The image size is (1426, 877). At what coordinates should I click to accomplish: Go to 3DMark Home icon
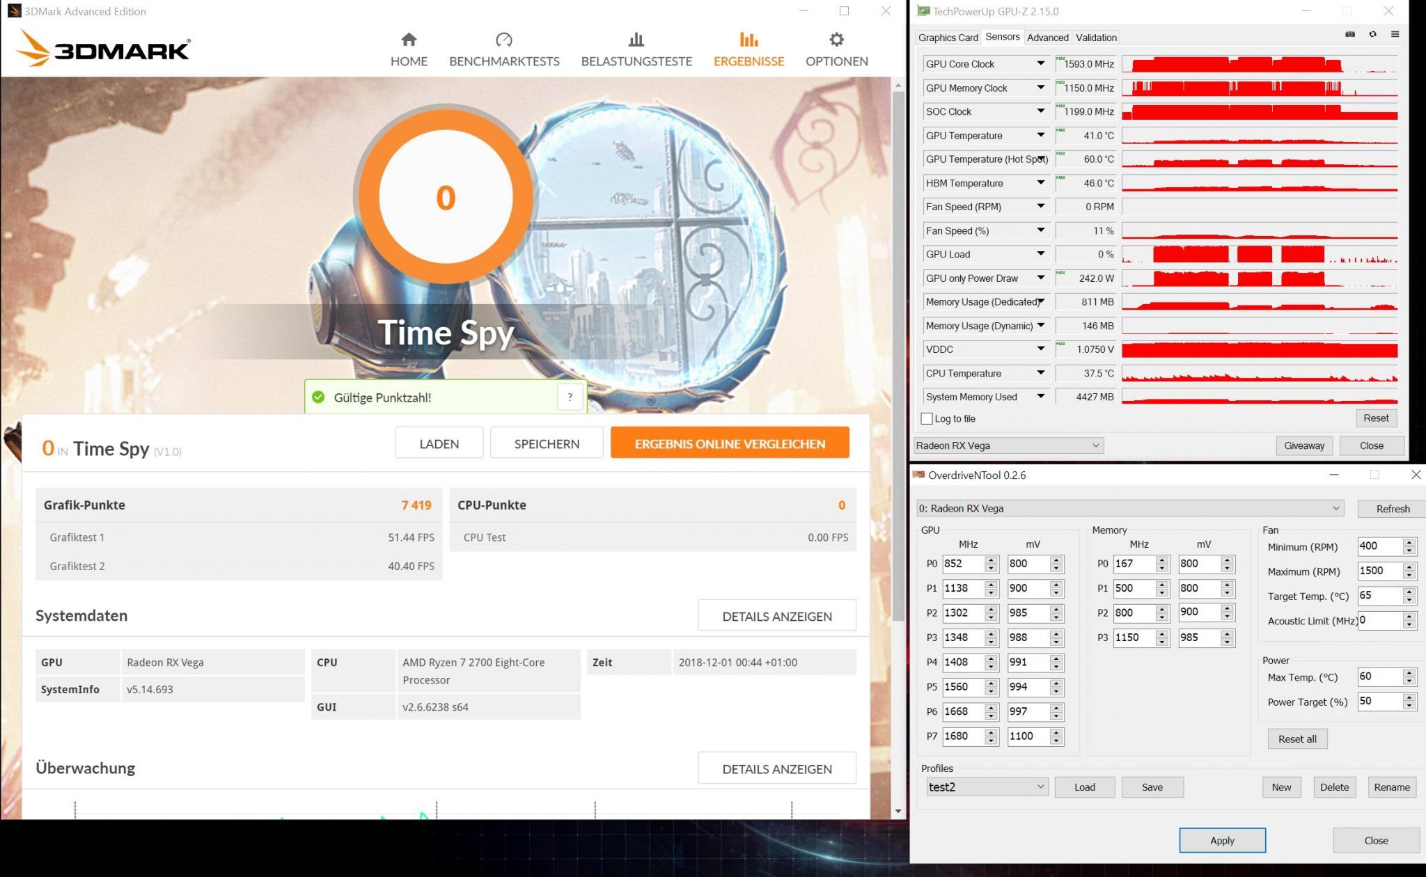click(x=409, y=40)
